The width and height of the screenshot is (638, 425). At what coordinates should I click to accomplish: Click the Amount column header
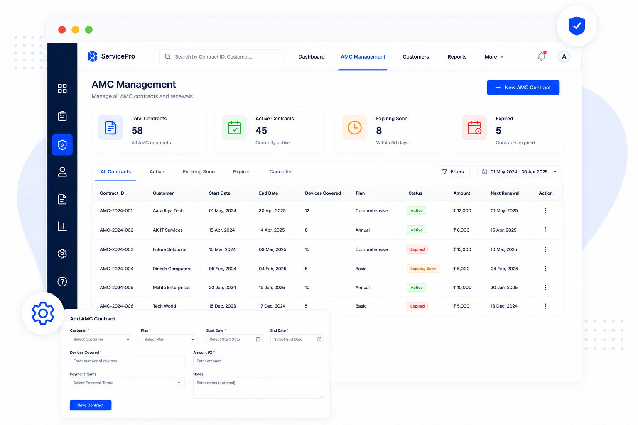(462, 193)
